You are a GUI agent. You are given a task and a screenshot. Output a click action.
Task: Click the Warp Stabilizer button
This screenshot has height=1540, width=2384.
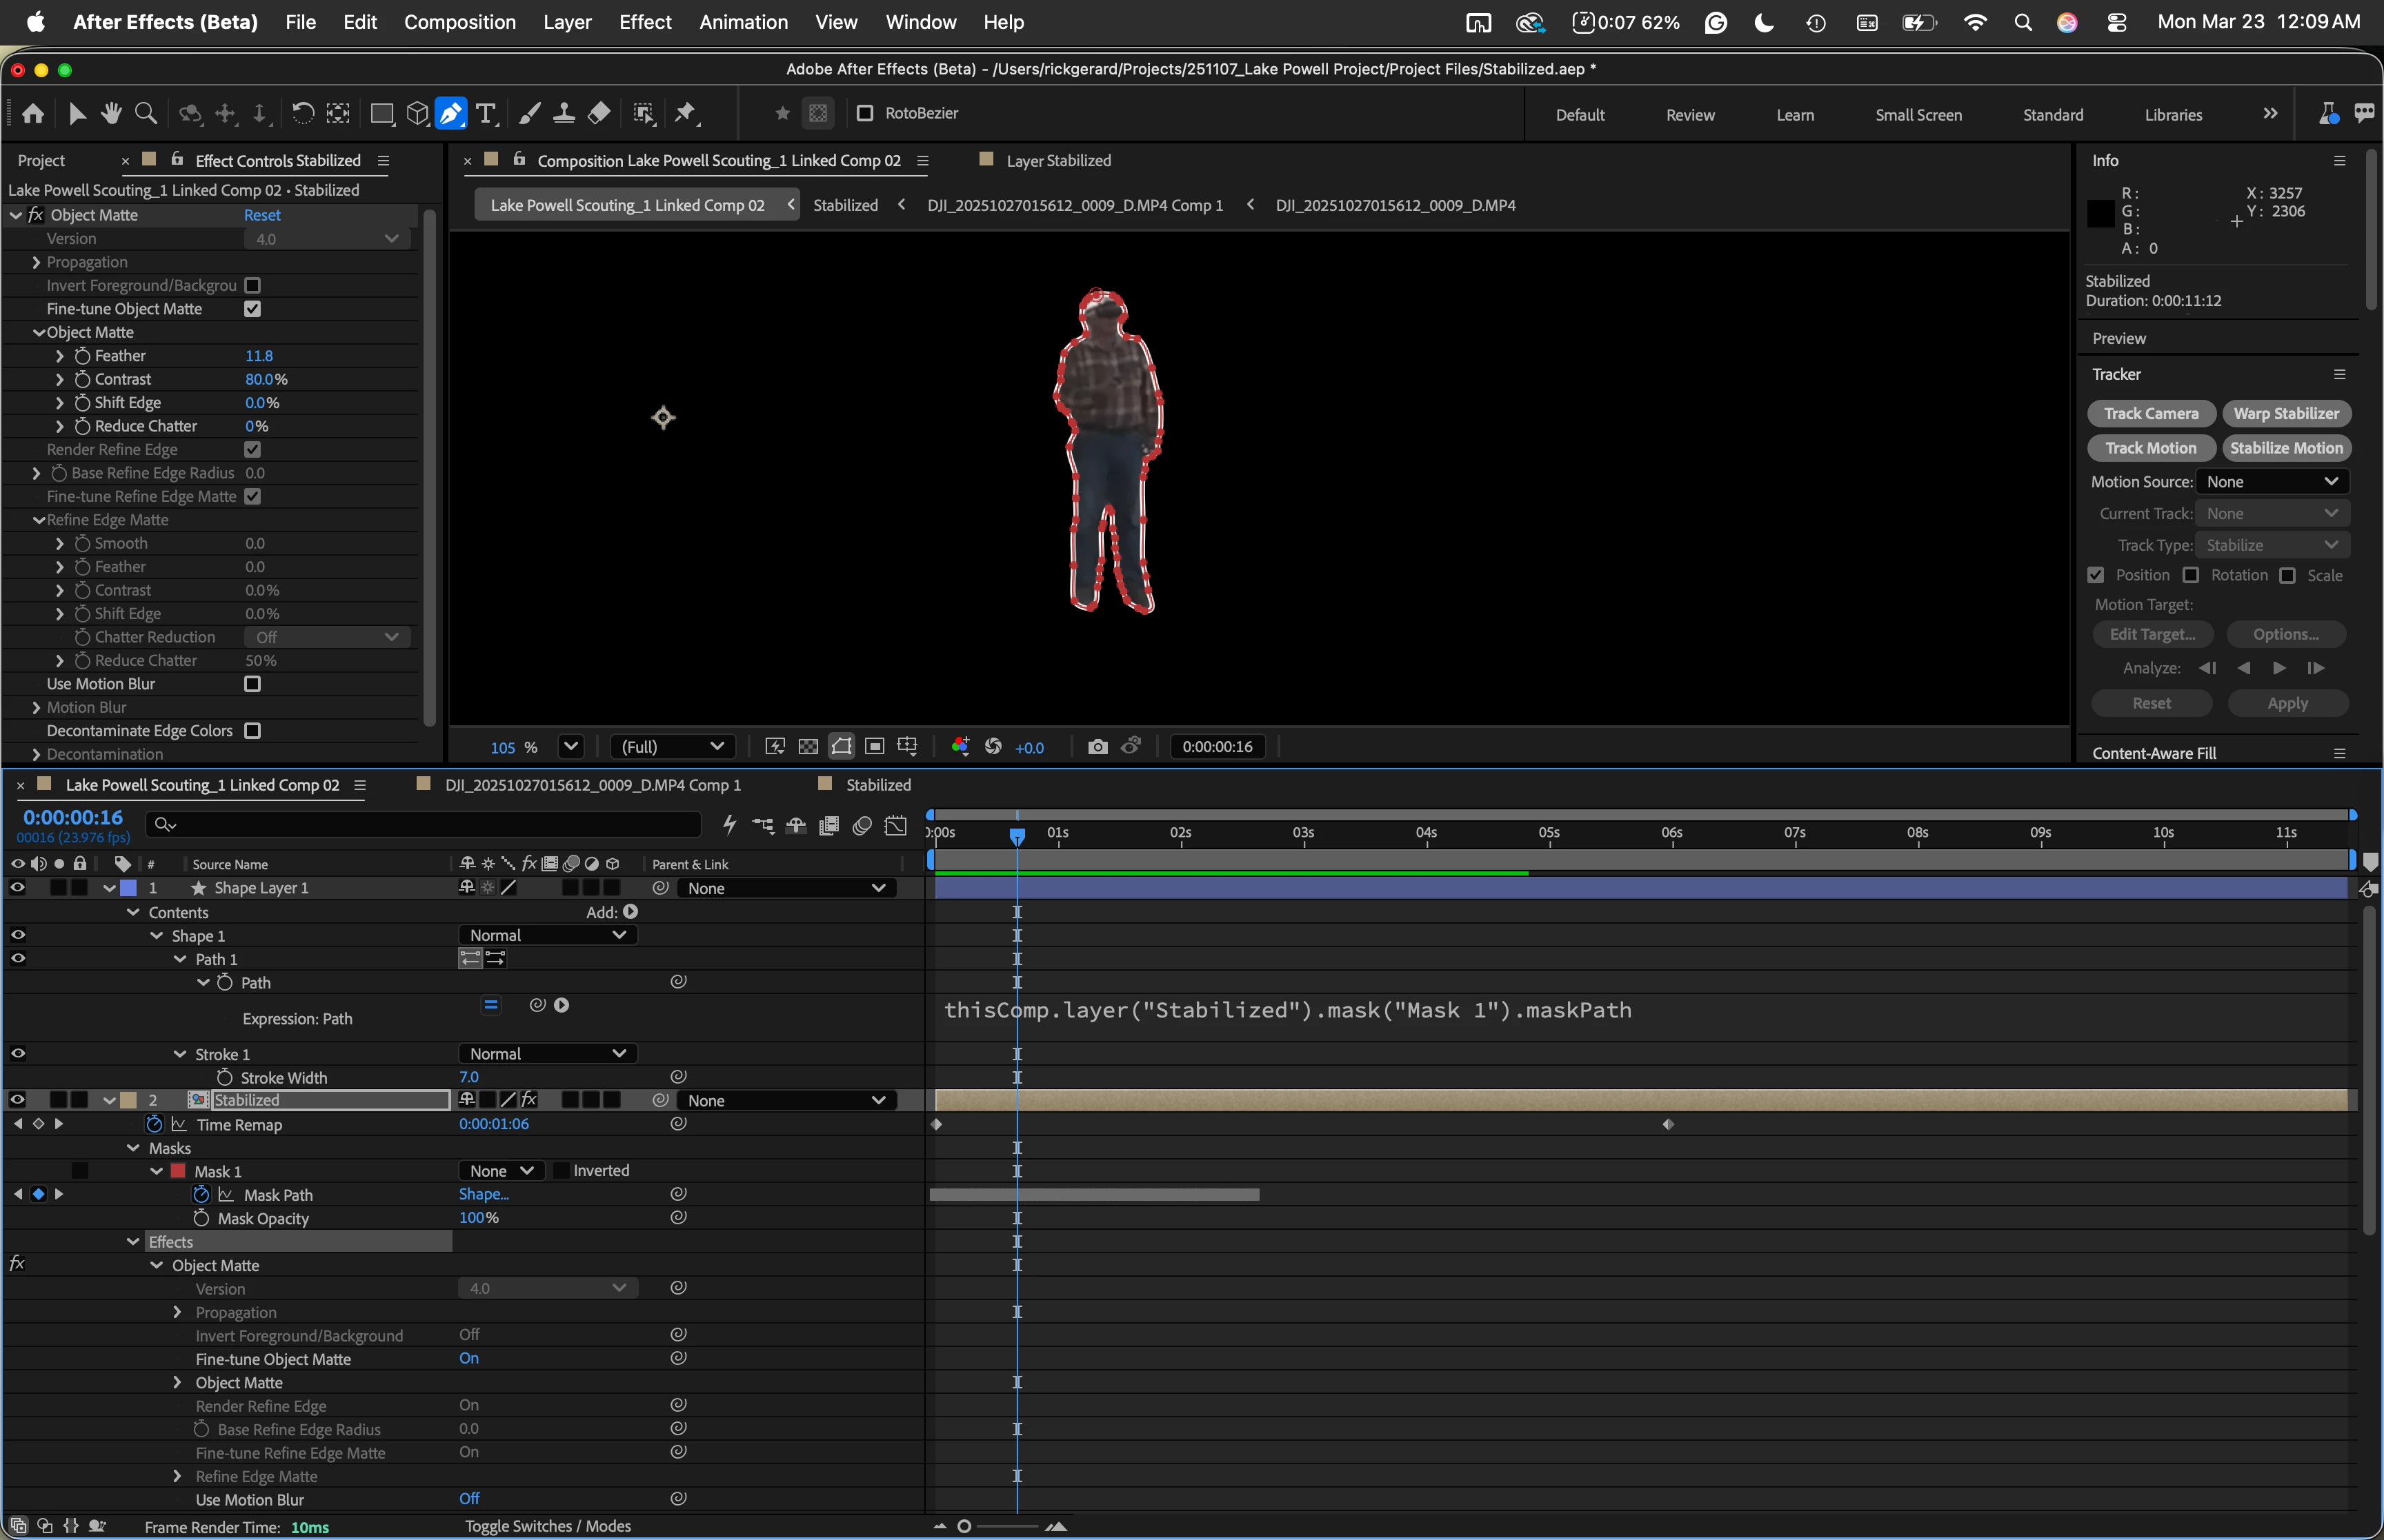(2286, 414)
